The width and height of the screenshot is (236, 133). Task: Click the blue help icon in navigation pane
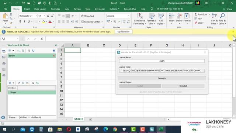coord(54,51)
